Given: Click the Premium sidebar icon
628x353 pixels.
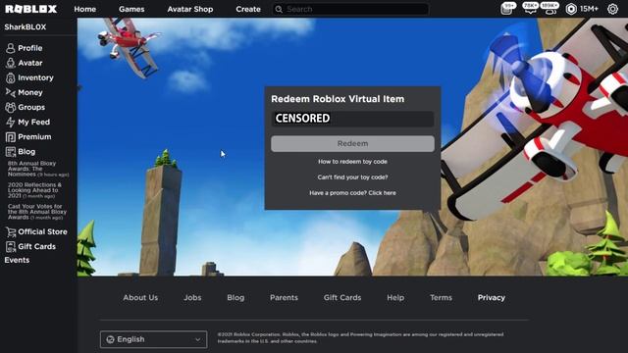Looking at the screenshot, I should click(11, 137).
